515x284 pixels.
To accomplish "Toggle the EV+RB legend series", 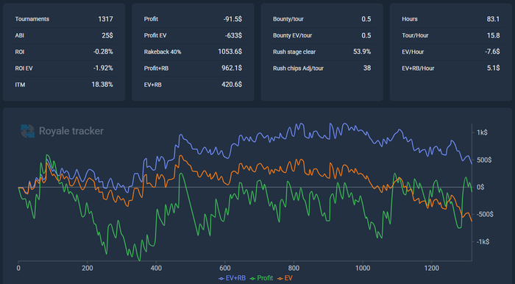I will (x=232, y=278).
